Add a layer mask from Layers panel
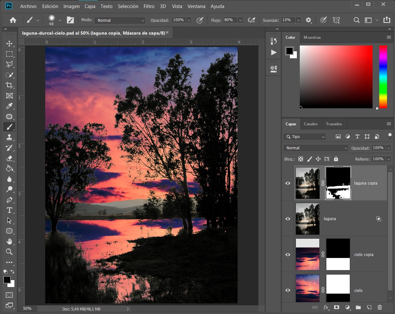The width and height of the screenshot is (395, 314). (x=336, y=308)
